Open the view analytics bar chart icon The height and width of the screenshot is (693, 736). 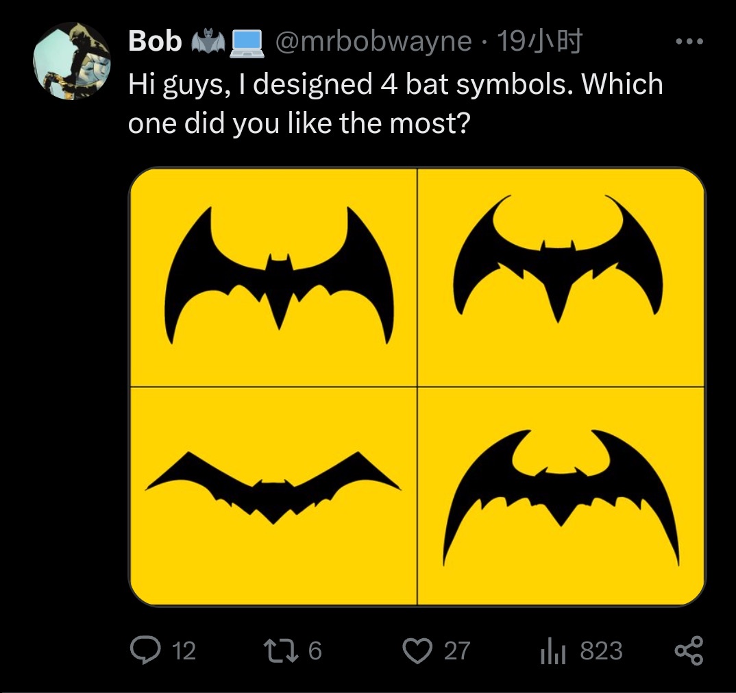click(553, 651)
